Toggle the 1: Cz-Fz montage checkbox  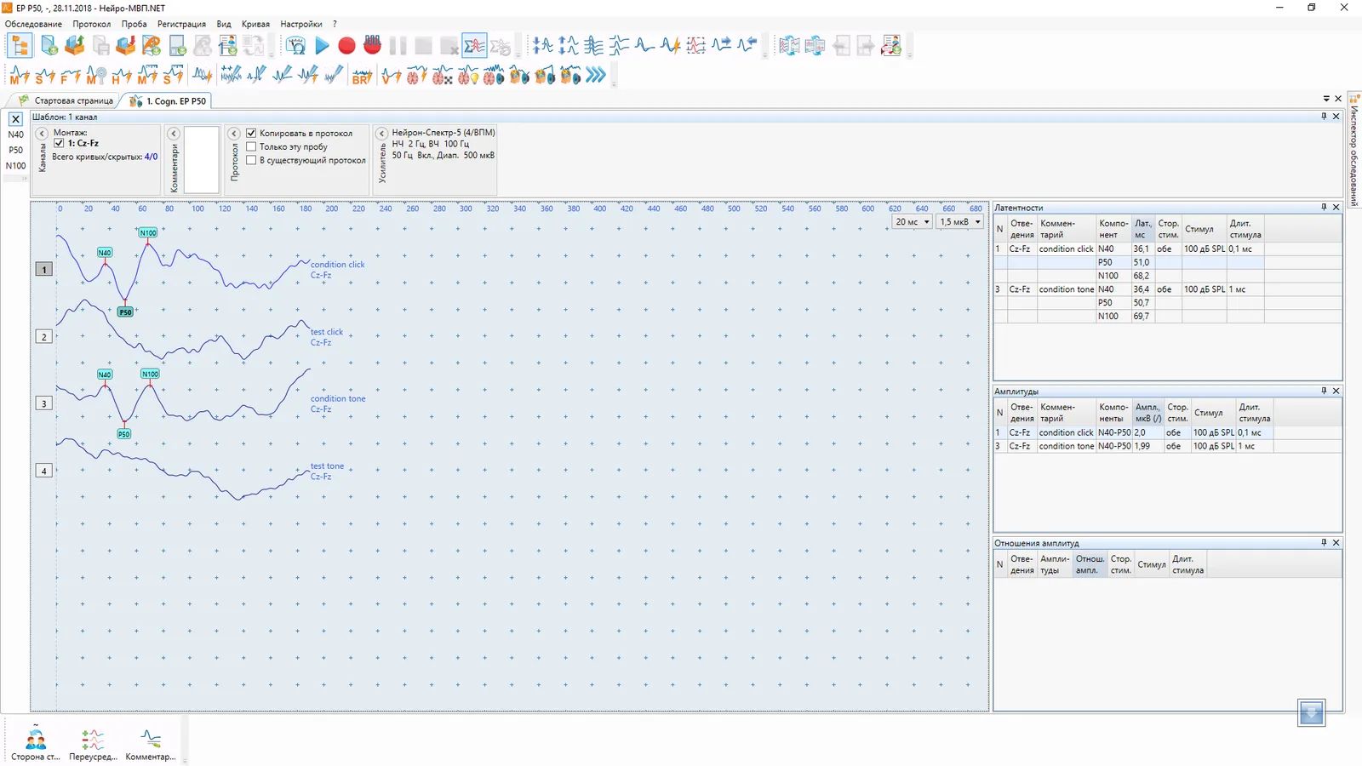coord(59,143)
